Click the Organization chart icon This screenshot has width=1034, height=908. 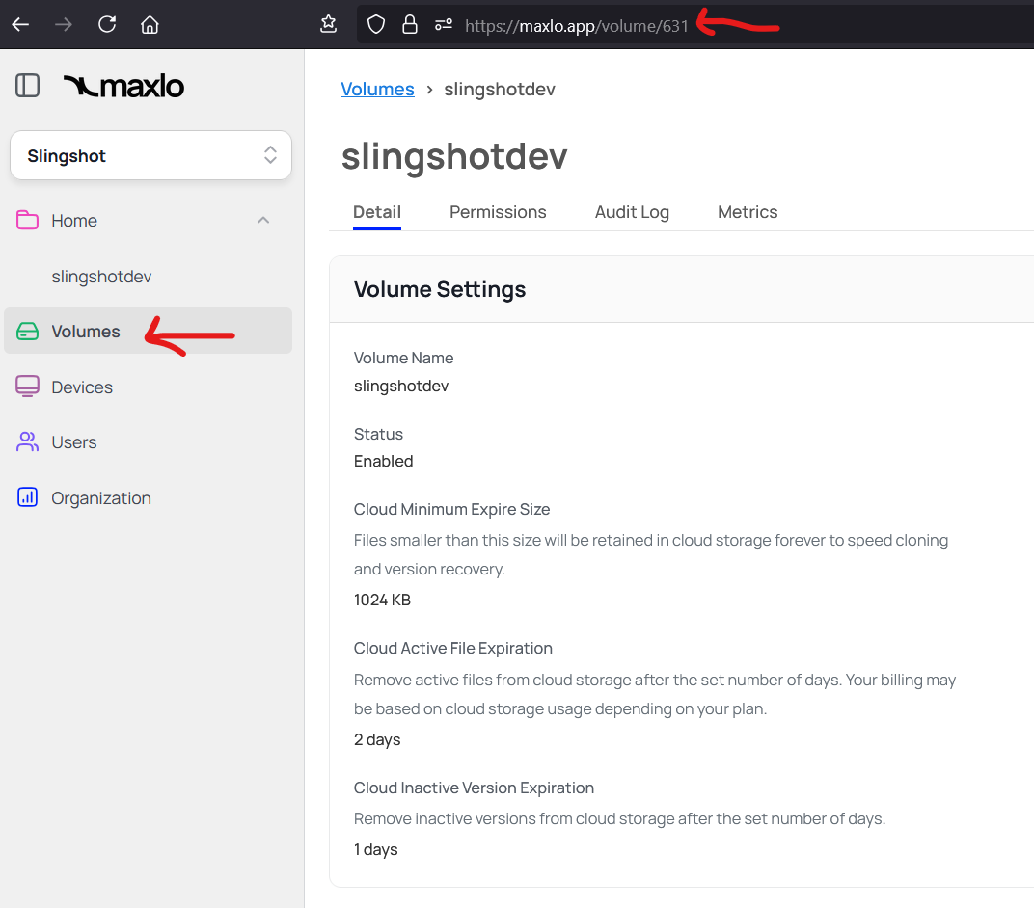[27, 498]
